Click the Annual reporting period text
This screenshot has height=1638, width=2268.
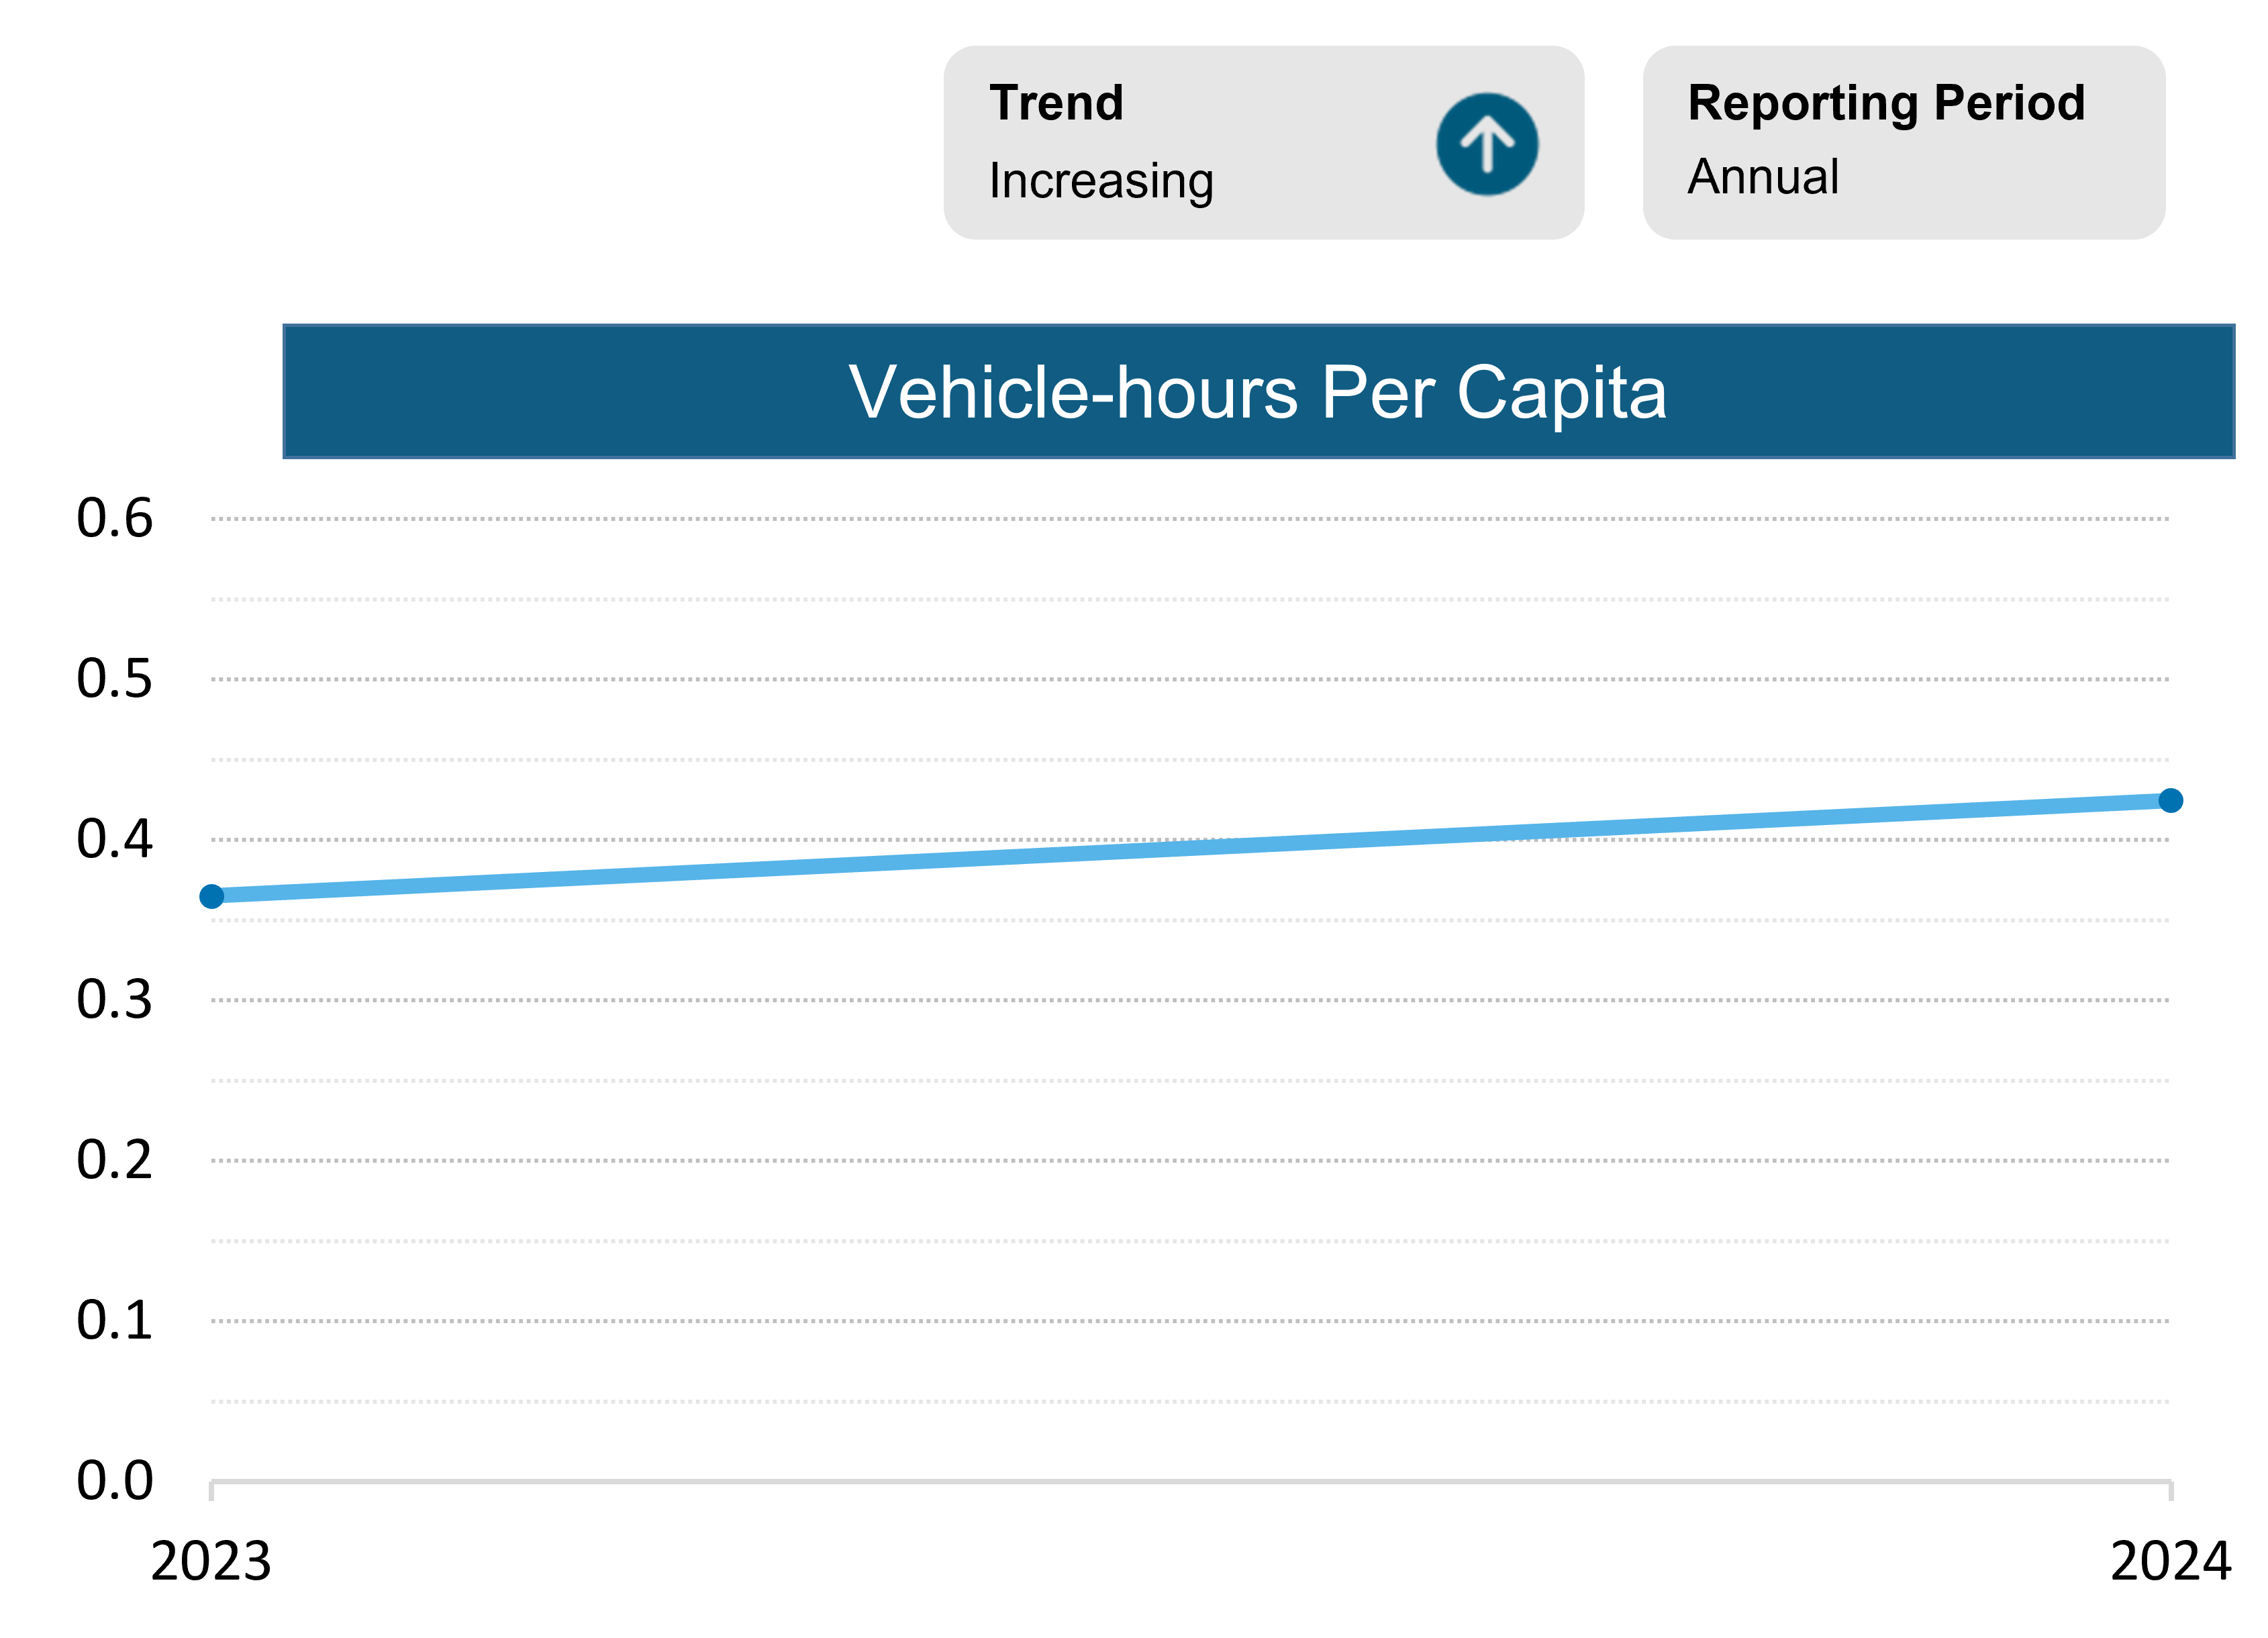(1762, 177)
